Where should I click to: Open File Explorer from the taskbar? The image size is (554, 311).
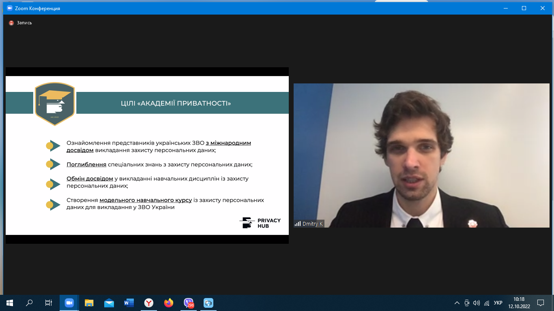click(89, 302)
